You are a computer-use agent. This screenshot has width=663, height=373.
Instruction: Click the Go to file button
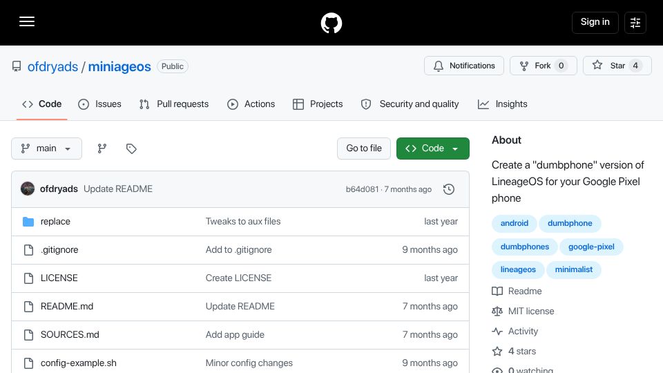364,149
